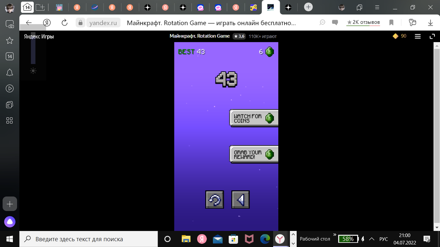Viewport: 440px width, 247px height.
Task: Click the sun brightness icon under the dark bar
Action: (33, 71)
